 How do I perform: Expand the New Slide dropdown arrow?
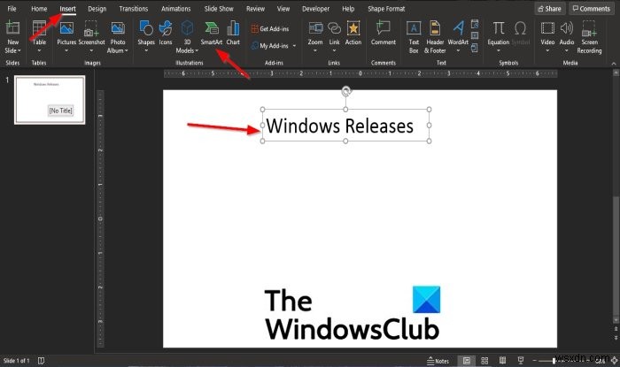[x=19, y=50]
